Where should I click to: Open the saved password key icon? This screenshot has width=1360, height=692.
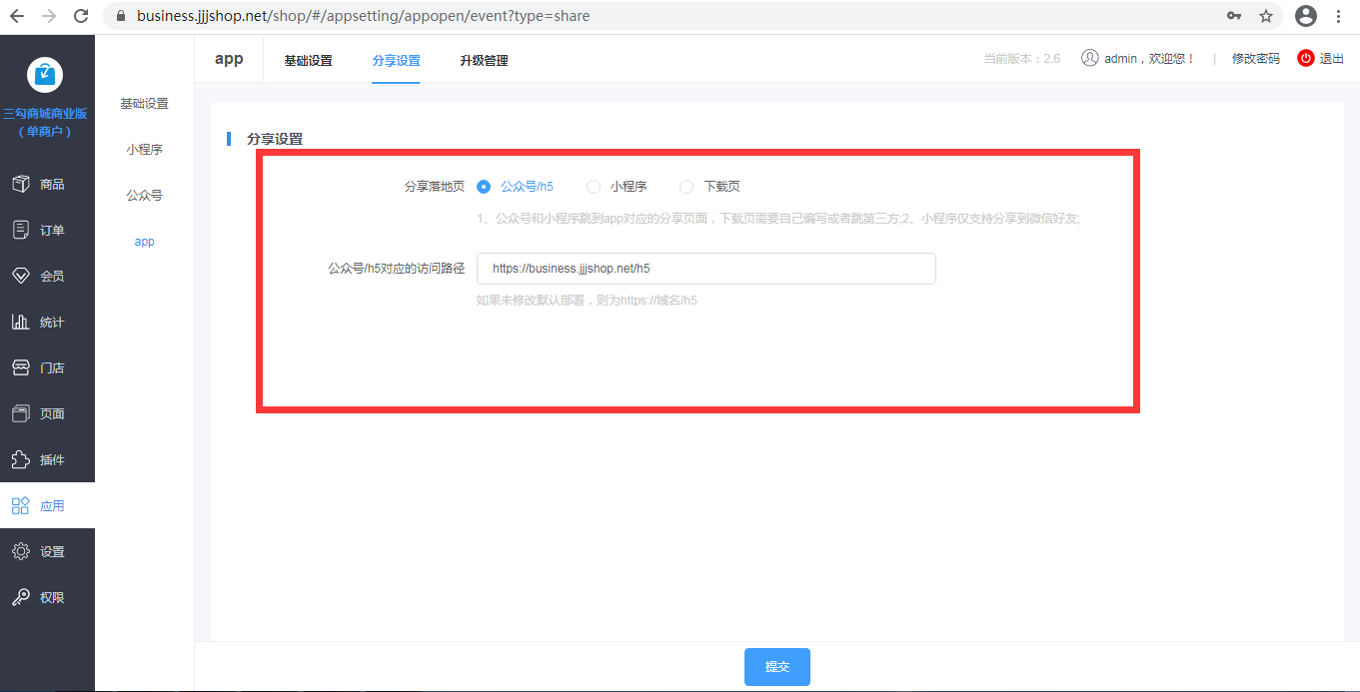(x=1234, y=16)
